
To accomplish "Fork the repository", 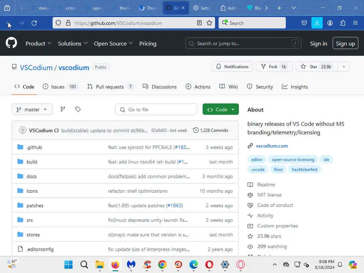I will coord(274,66).
